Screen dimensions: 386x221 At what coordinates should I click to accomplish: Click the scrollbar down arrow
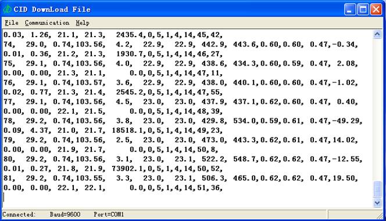pyautogui.click(x=377, y=202)
